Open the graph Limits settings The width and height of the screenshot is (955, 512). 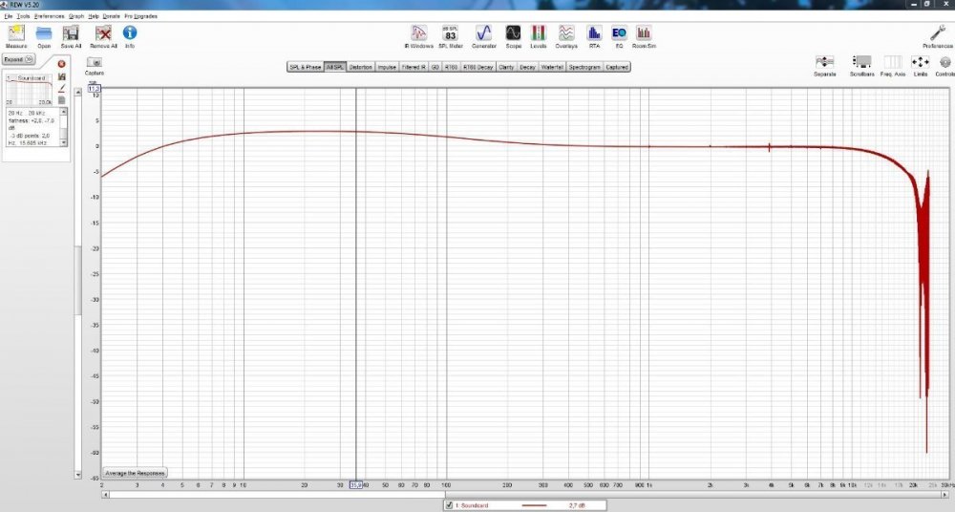click(x=921, y=64)
